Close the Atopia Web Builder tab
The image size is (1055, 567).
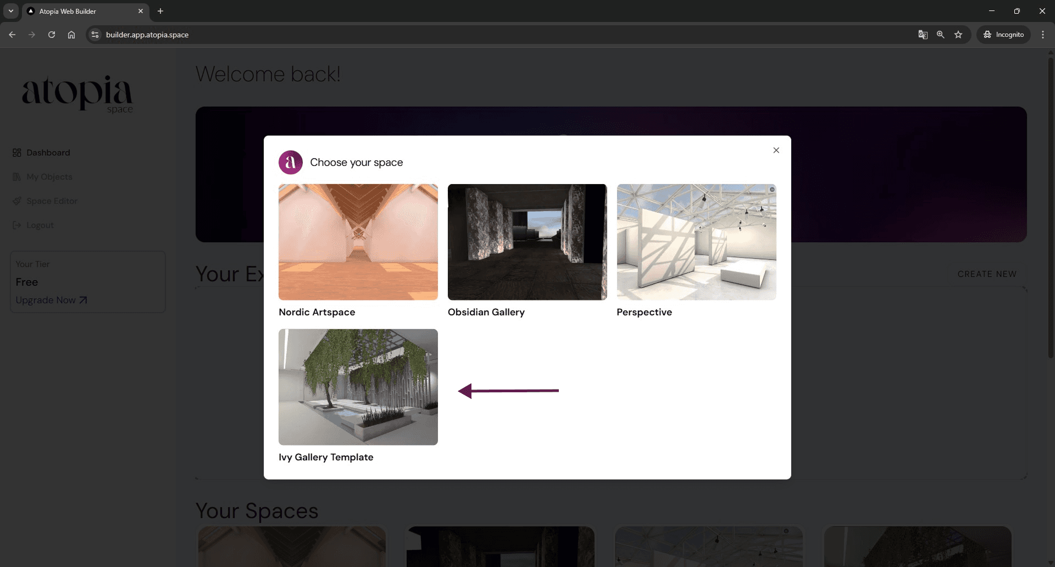pos(141,11)
